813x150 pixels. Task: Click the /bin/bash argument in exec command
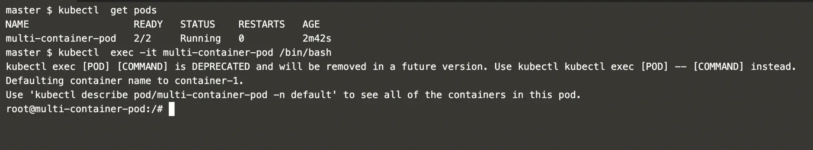[305, 53]
